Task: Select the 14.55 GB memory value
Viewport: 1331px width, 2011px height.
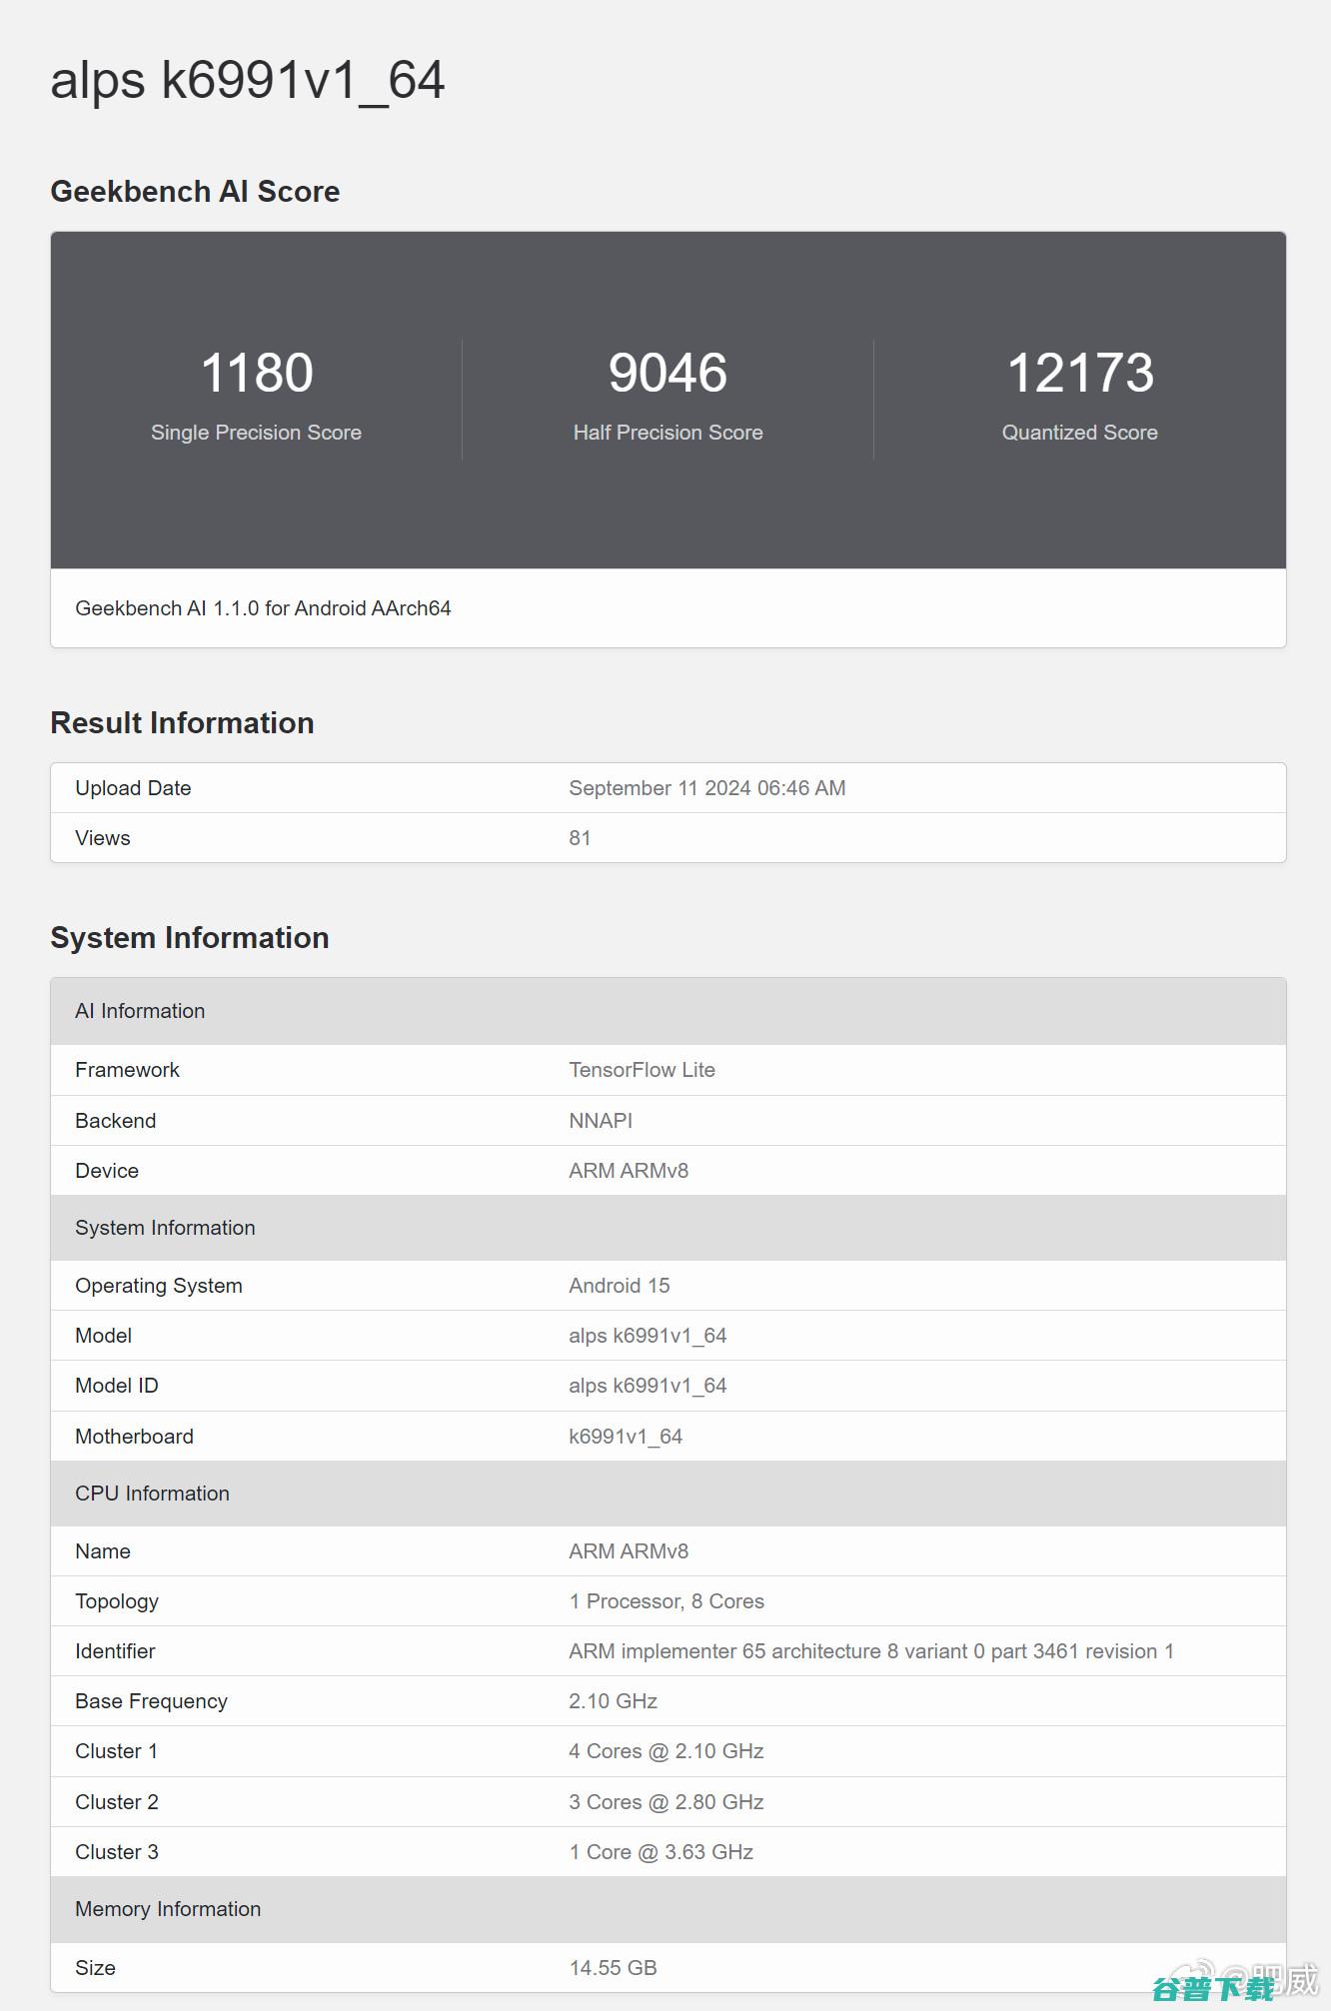Action: 614,1968
